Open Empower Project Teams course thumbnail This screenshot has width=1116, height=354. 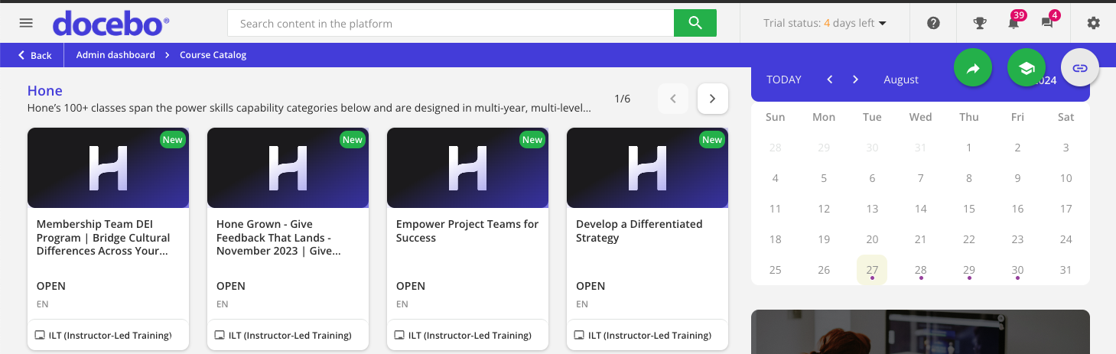coord(467,167)
